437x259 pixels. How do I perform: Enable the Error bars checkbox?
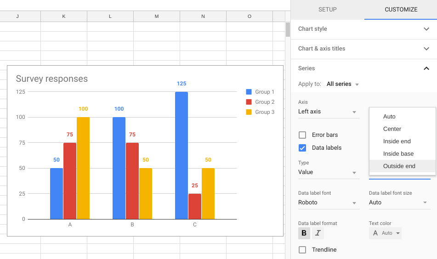tap(302, 135)
